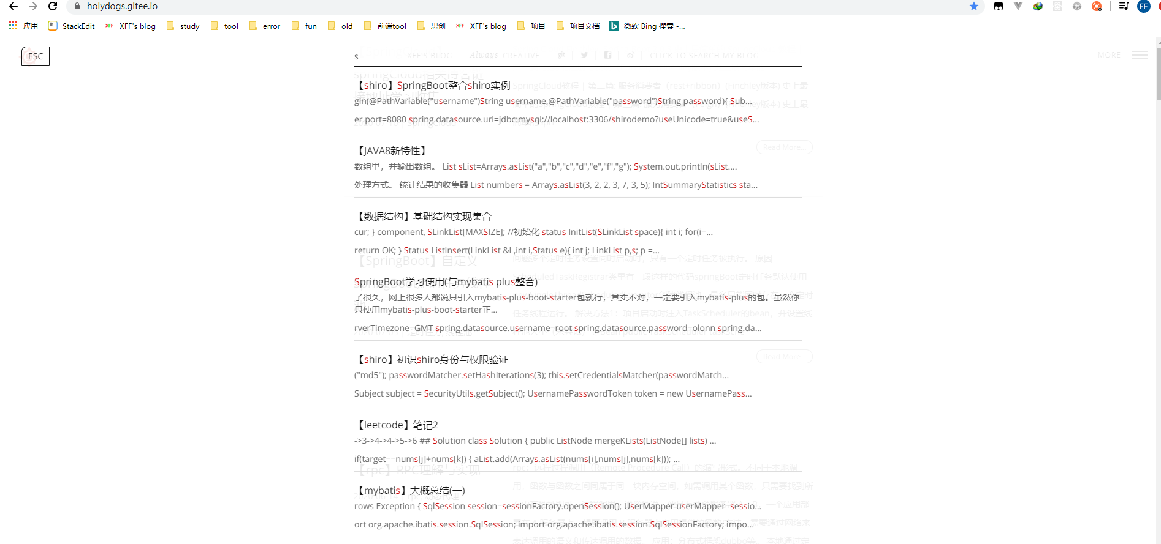This screenshot has height=544, width=1161.
Task: Click snippet starting 'gin(@PathVariable("username")'
Action: 553,101
